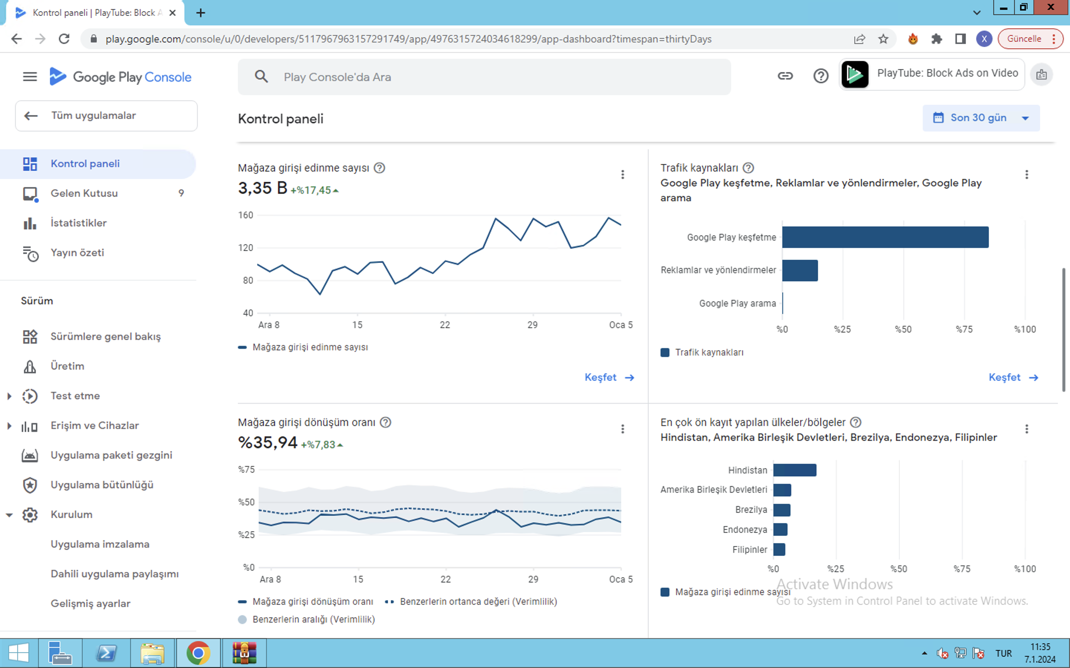Image resolution: width=1070 pixels, height=668 pixels.
Task: Toggle Mağaza girişi dönüşüm oranı legend series
Action: [x=305, y=602]
